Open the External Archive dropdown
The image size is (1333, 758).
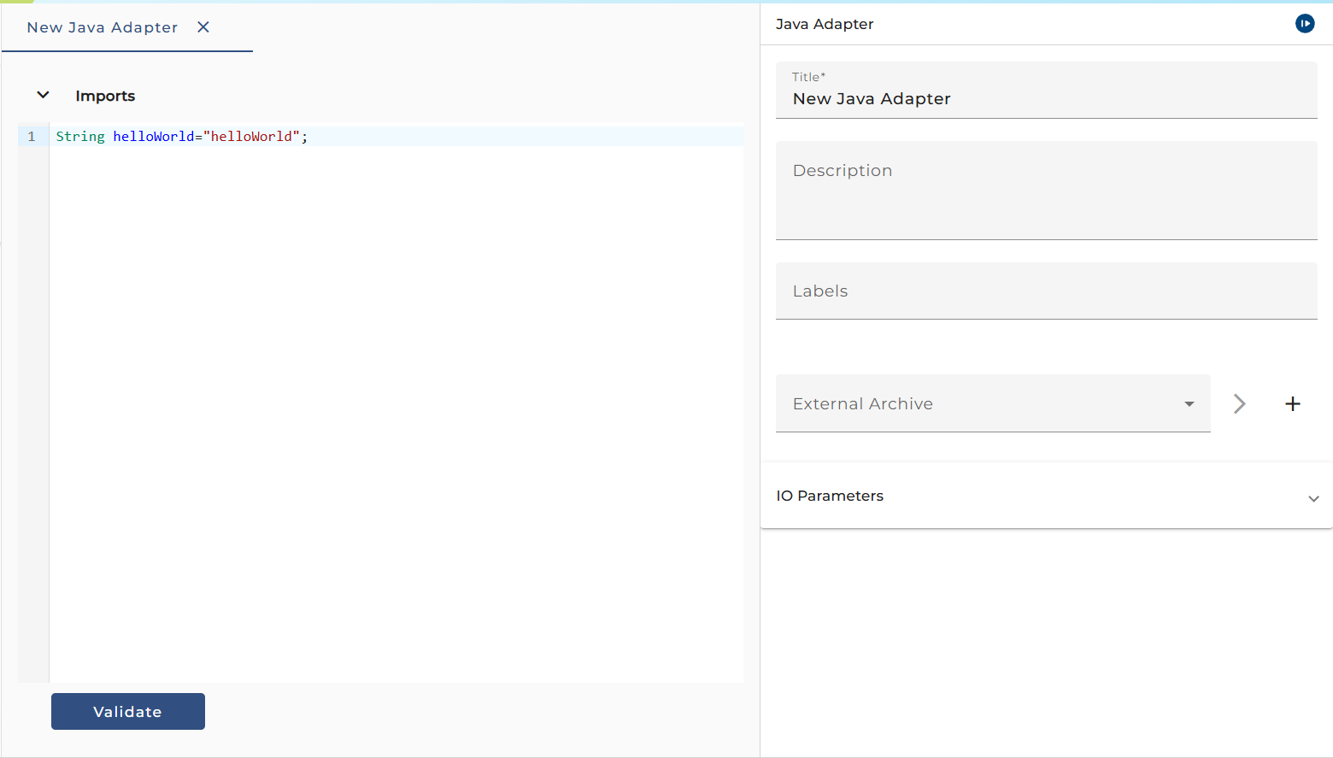tap(993, 403)
